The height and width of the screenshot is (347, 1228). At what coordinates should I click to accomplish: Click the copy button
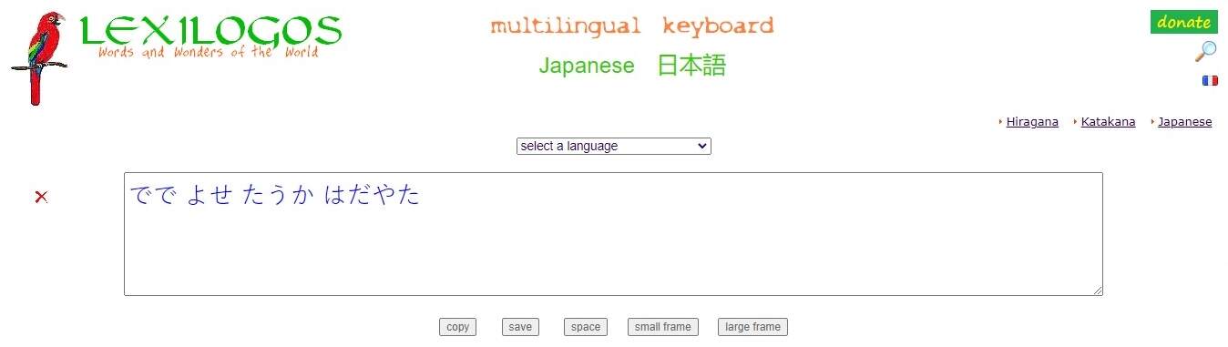pyautogui.click(x=458, y=327)
